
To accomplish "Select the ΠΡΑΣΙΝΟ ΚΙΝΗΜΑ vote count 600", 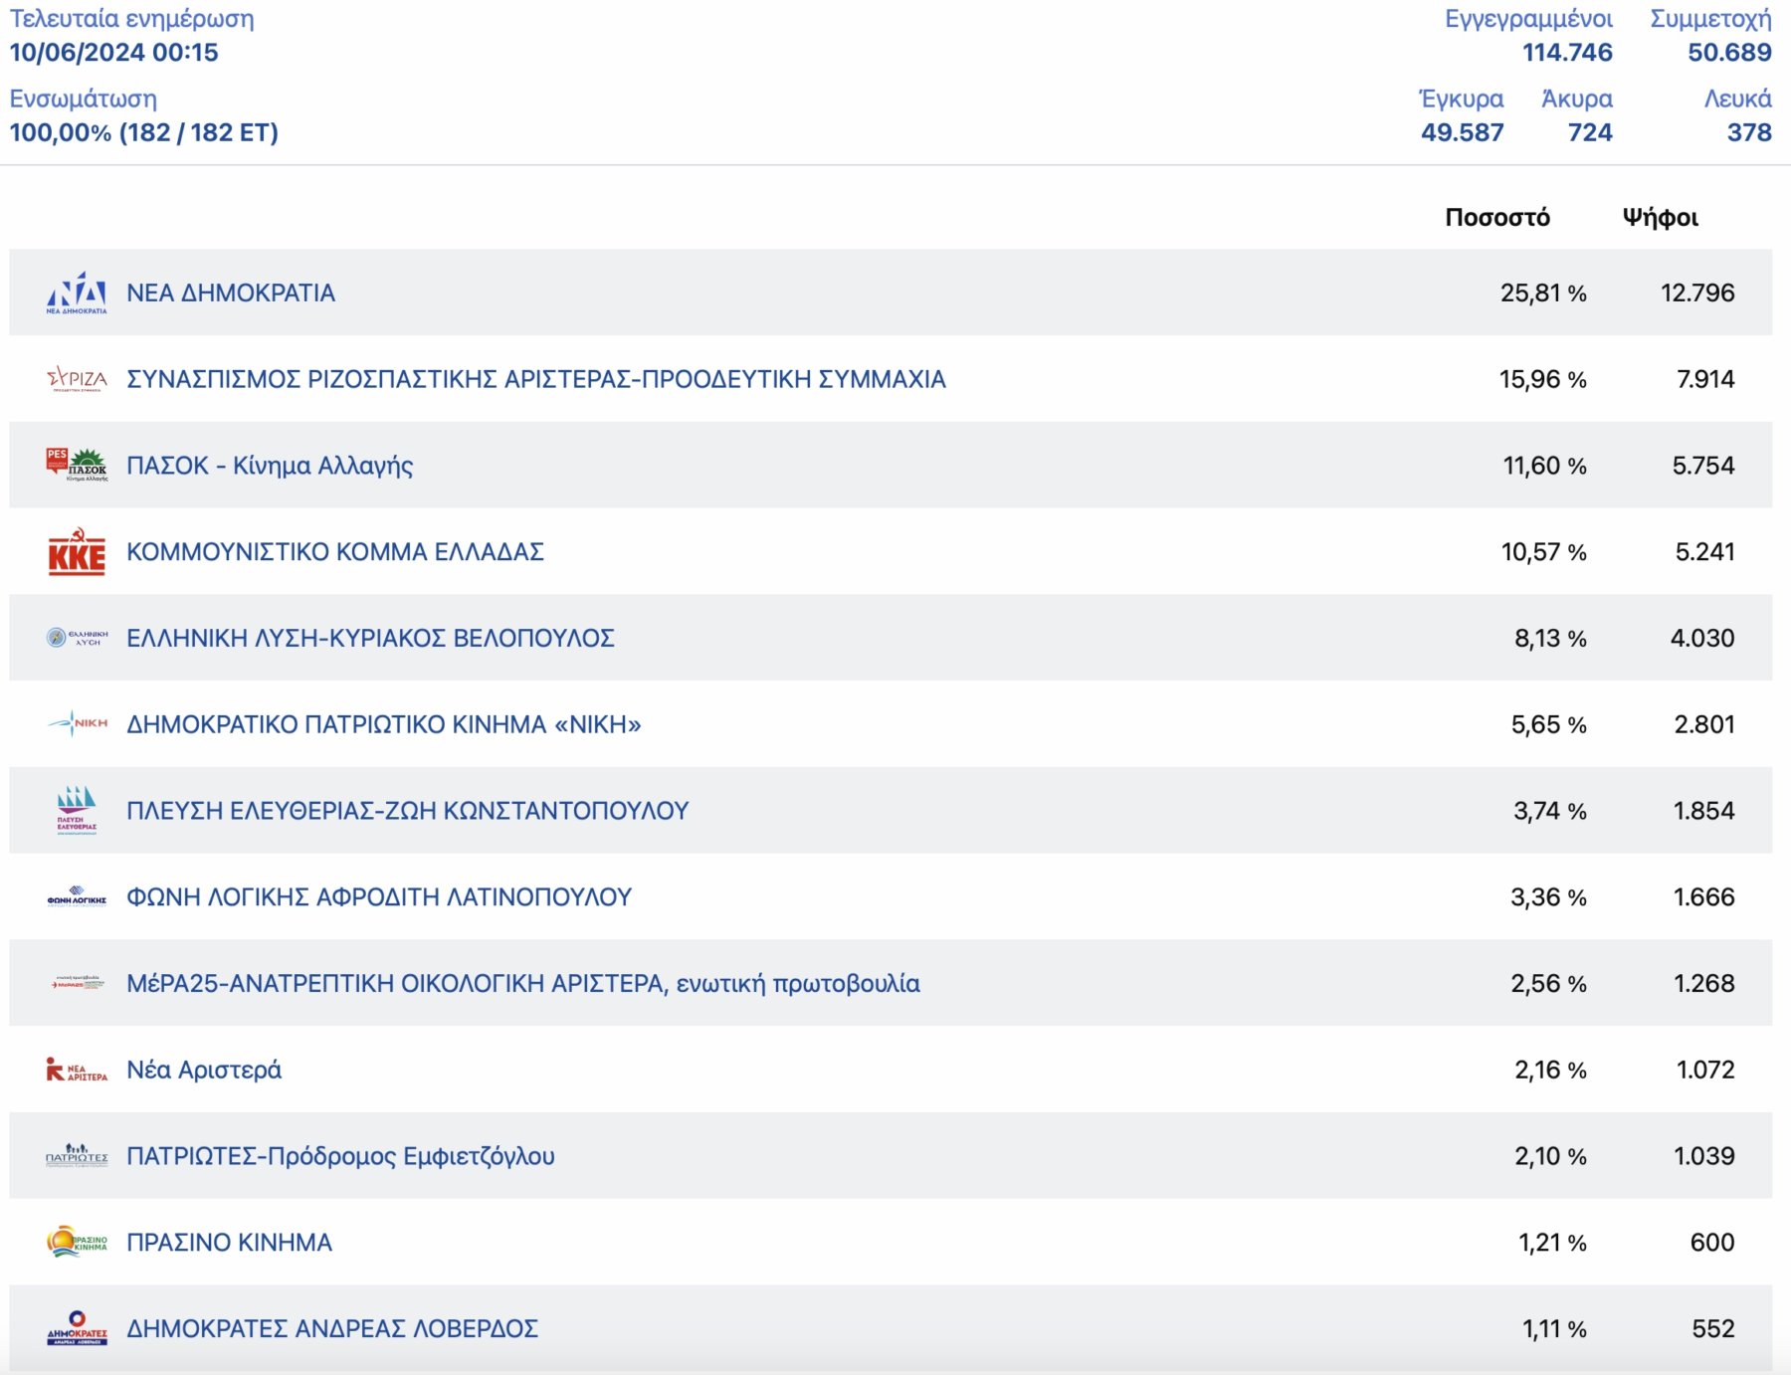I will [x=1711, y=1243].
